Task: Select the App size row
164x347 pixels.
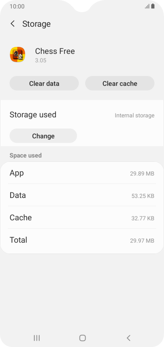Action: click(x=82, y=173)
